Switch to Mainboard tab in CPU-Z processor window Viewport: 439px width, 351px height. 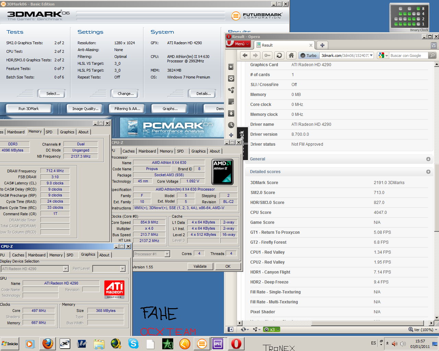(147, 151)
